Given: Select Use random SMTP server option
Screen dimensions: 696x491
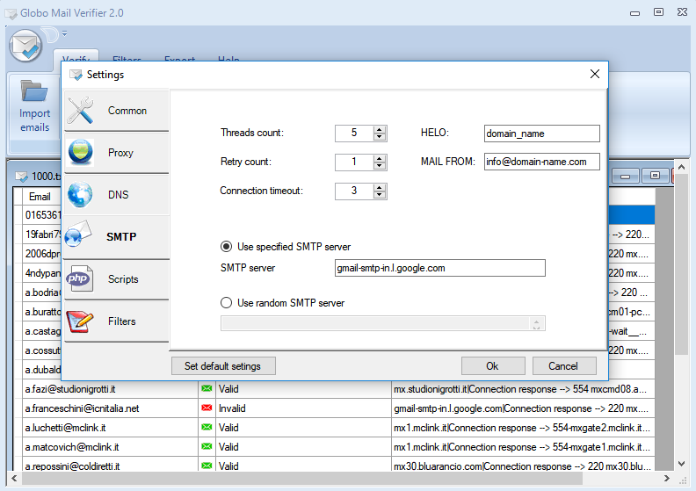Looking at the screenshot, I should click(x=227, y=303).
